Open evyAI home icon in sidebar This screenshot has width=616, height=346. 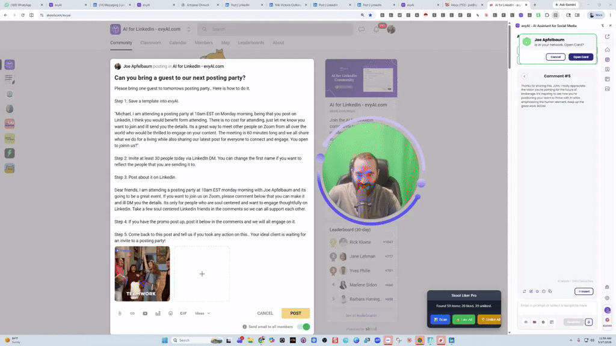pos(608,50)
